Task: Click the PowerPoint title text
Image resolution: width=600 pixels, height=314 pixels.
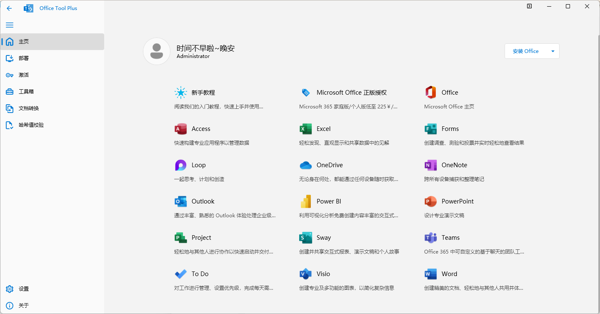Action: point(458,201)
